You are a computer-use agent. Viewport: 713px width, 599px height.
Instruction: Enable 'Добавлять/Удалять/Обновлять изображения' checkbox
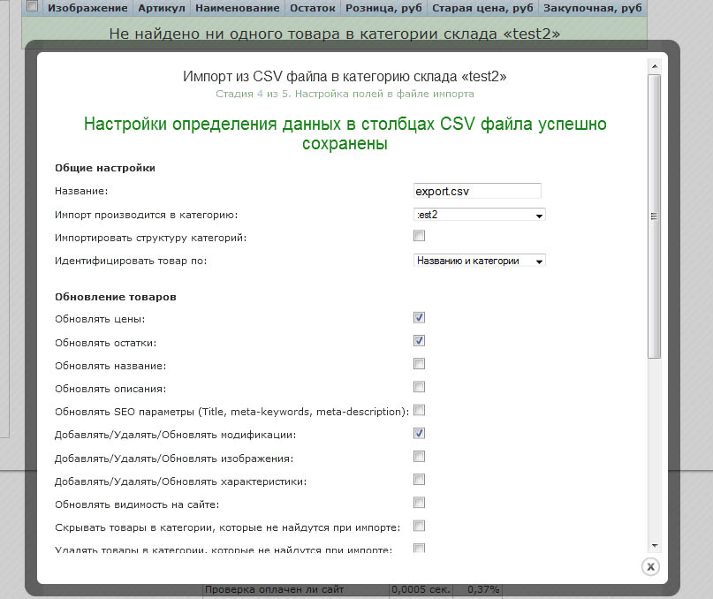coord(420,457)
